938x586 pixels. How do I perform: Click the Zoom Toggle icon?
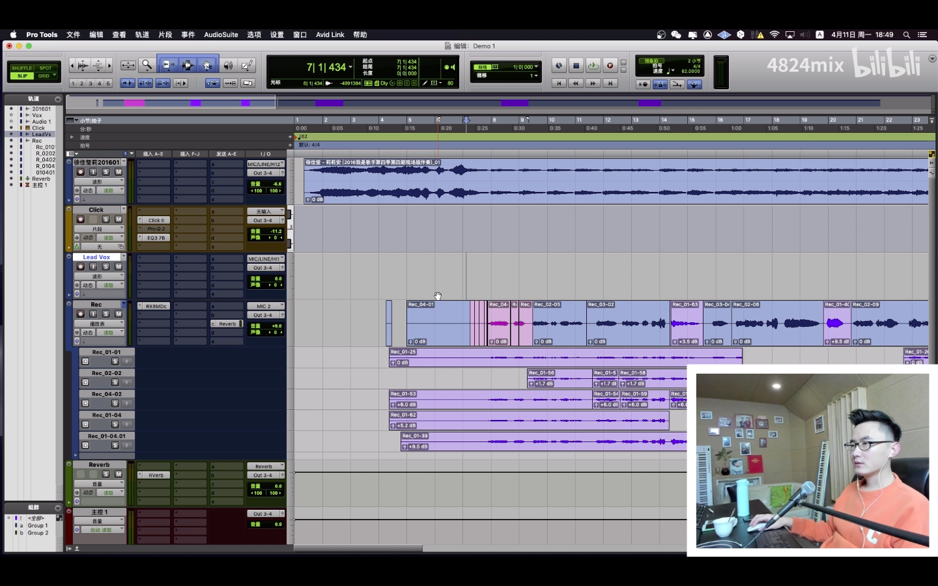coord(128,65)
